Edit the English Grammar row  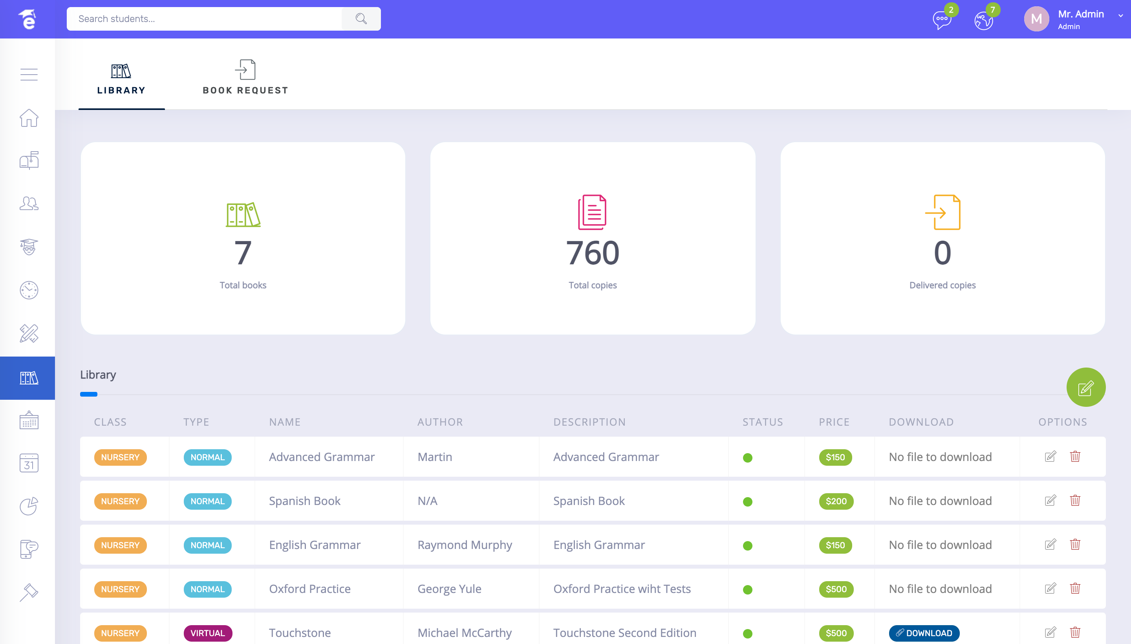(x=1050, y=544)
